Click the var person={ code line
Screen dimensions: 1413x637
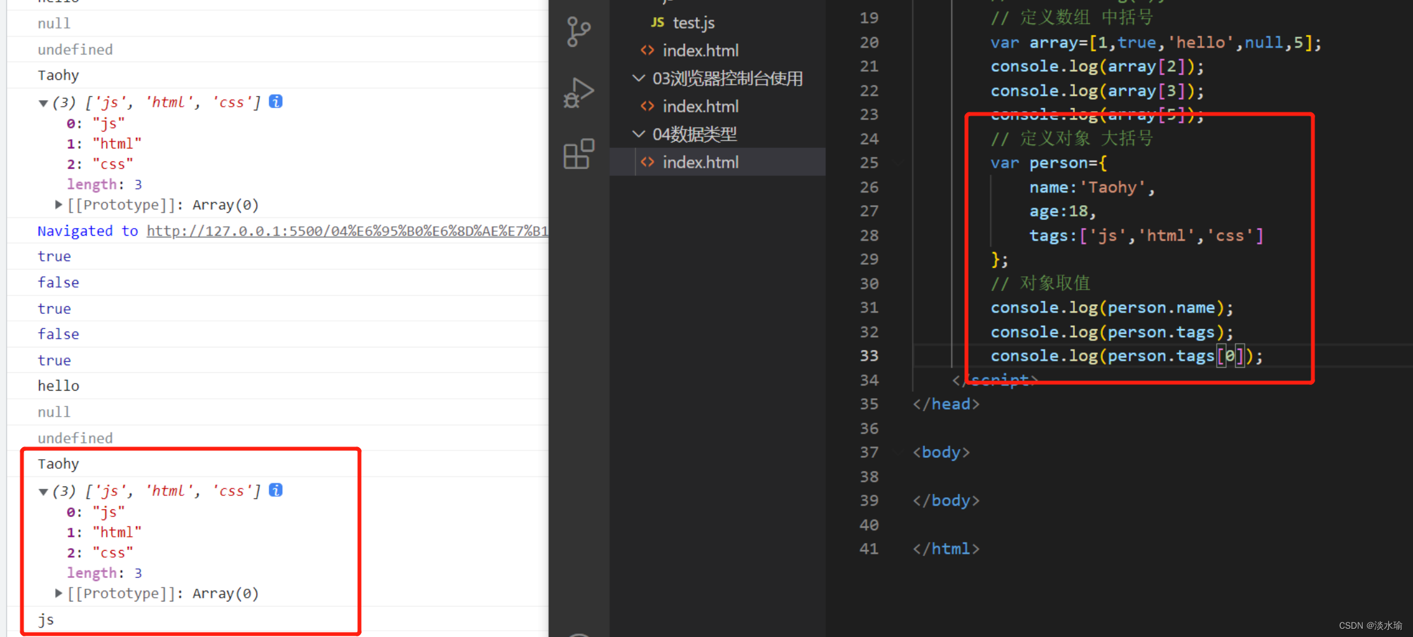click(1049, 163)
